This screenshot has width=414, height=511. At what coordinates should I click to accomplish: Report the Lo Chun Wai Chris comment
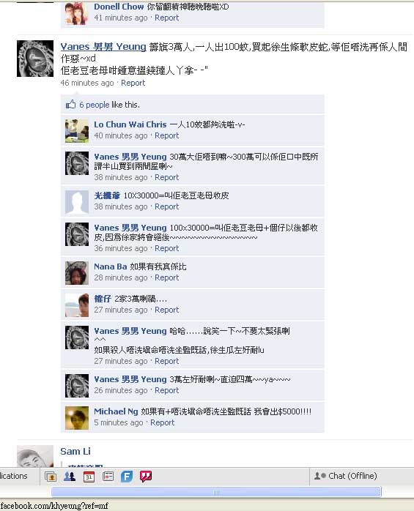point(166,135)
